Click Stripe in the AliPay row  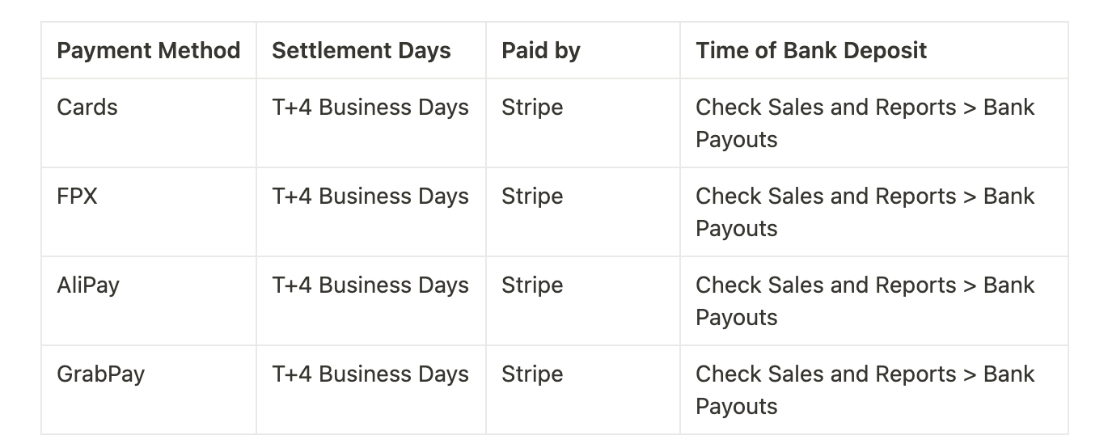[x=533, y=285]
